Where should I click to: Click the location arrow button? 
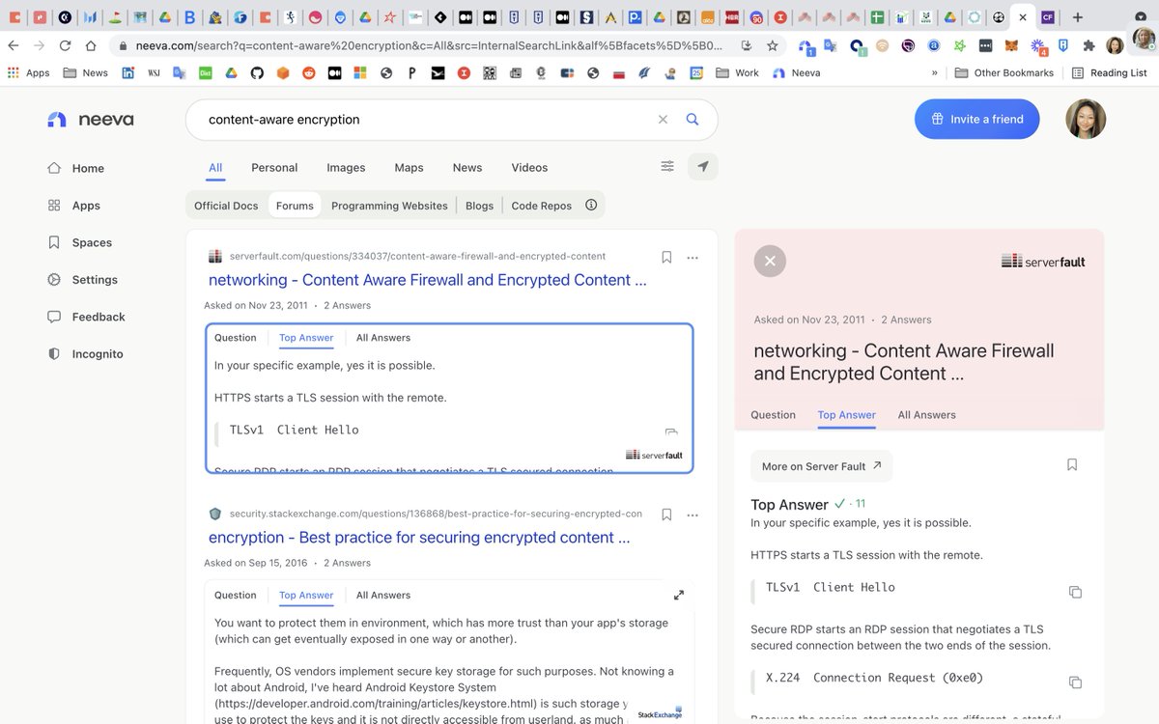703,167
